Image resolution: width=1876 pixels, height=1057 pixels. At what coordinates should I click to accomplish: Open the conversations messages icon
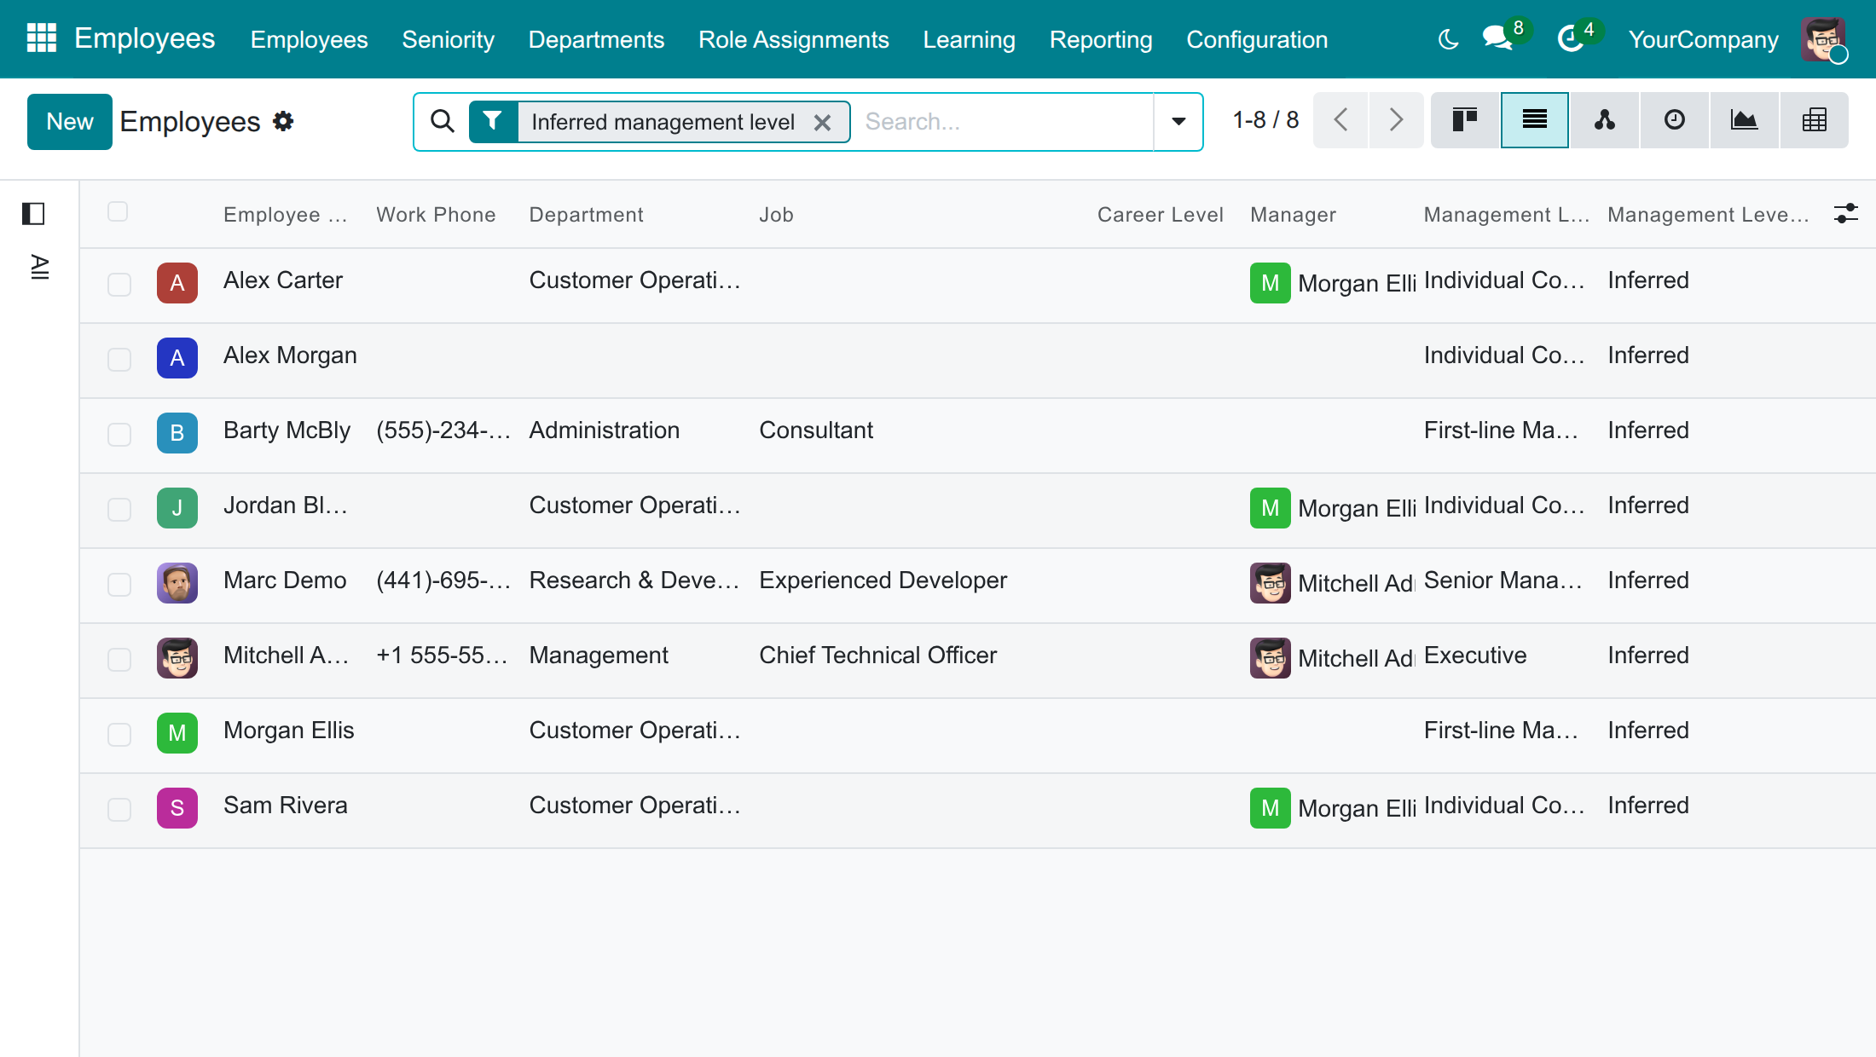click(1498, 38)
